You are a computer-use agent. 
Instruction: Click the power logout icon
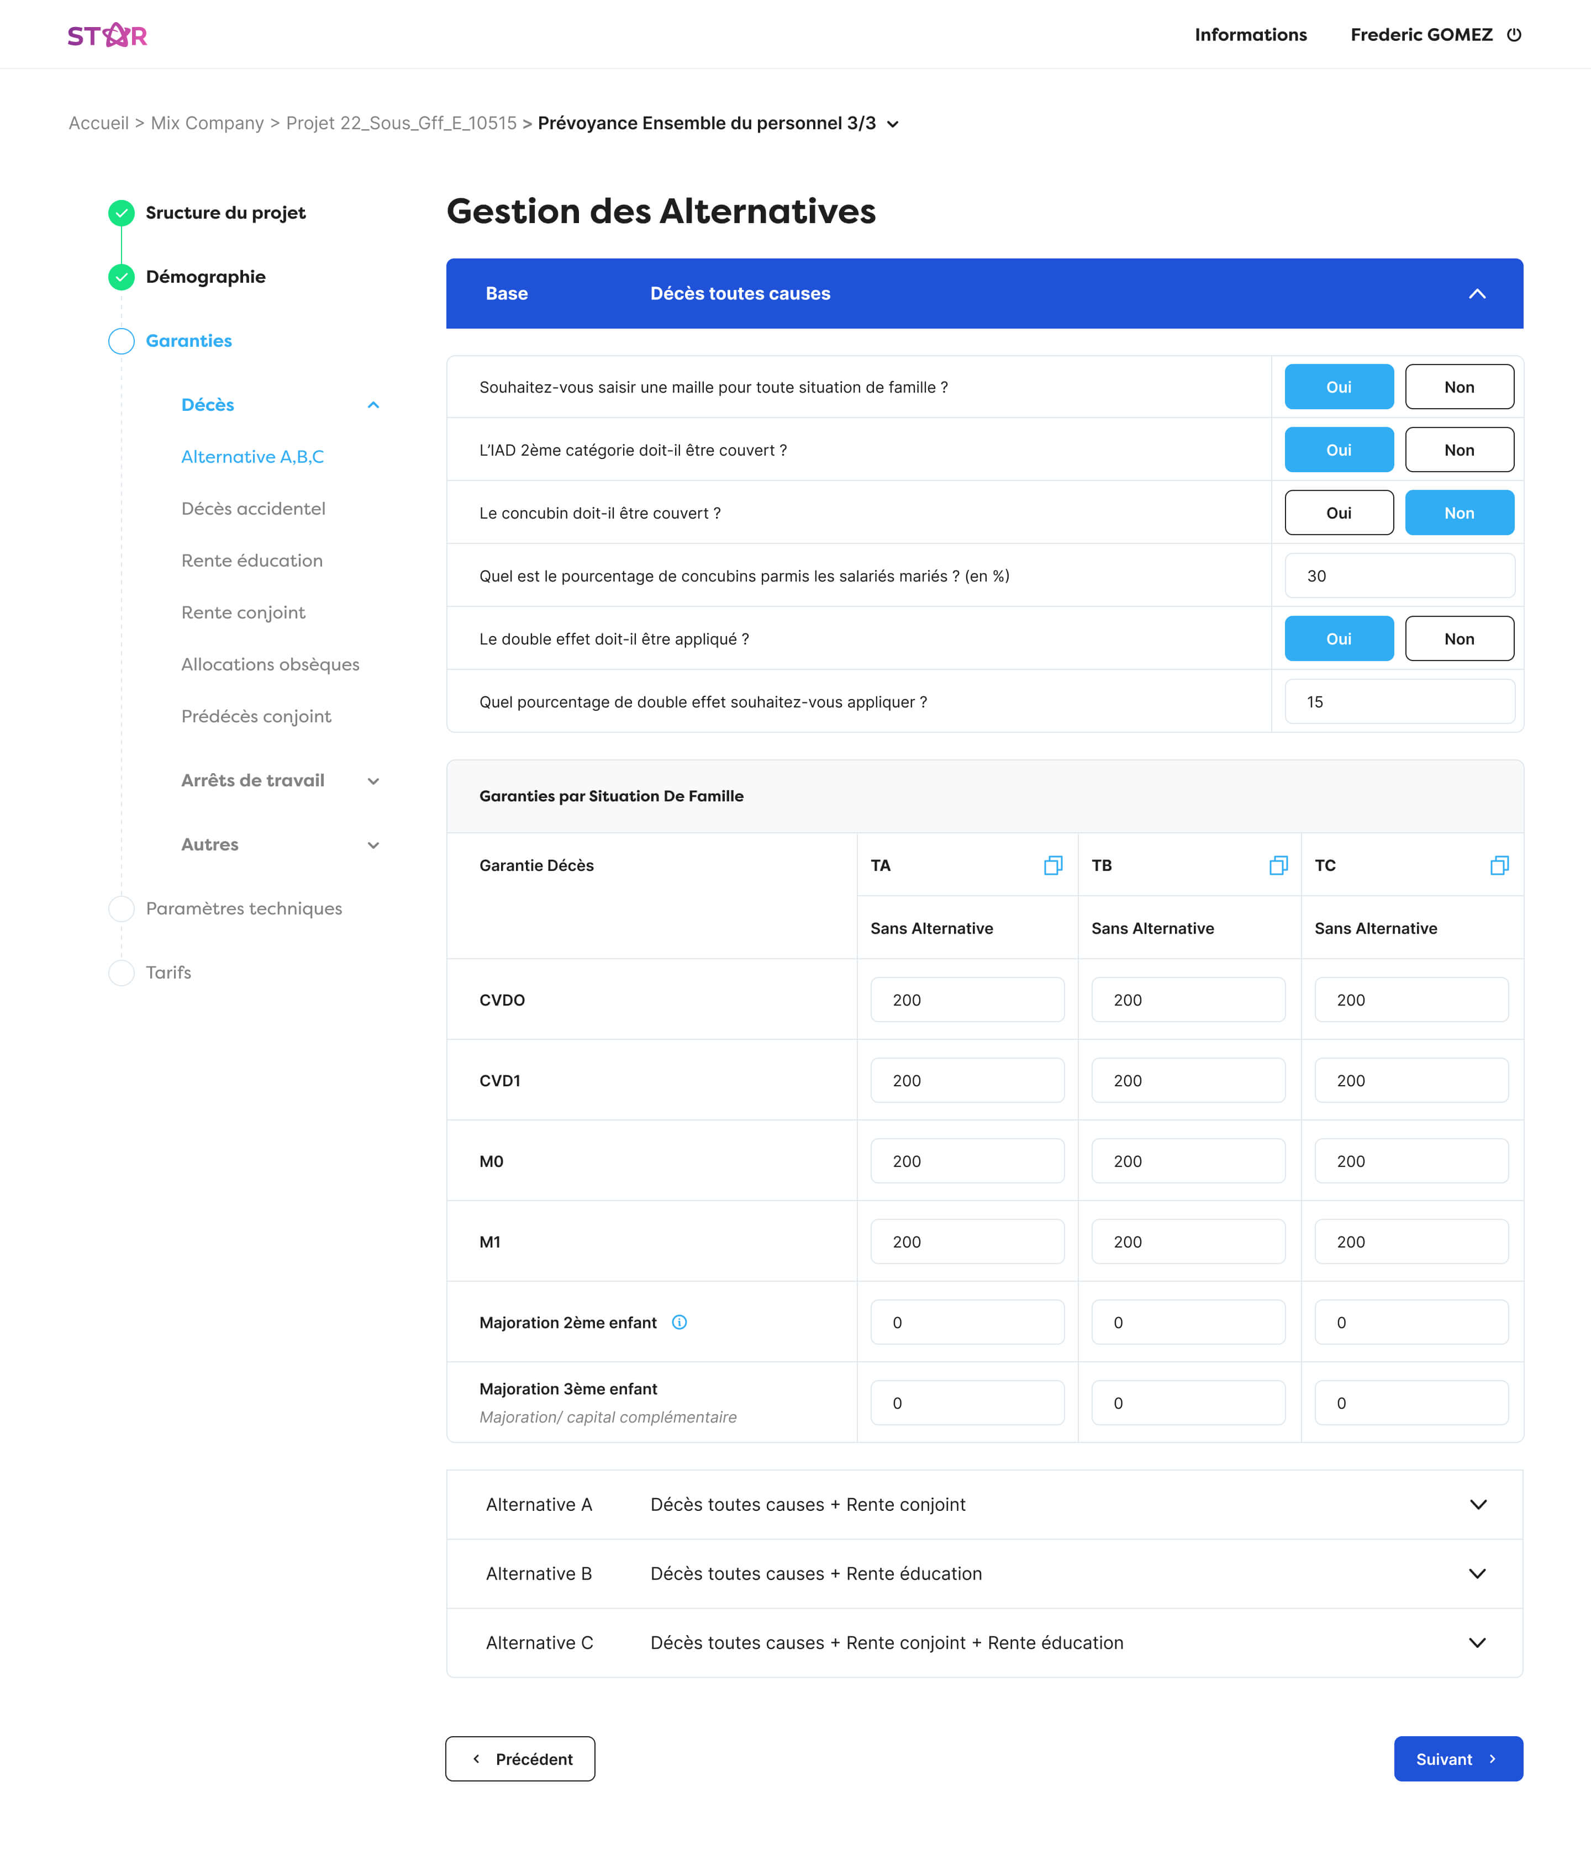click(1514, 35)
